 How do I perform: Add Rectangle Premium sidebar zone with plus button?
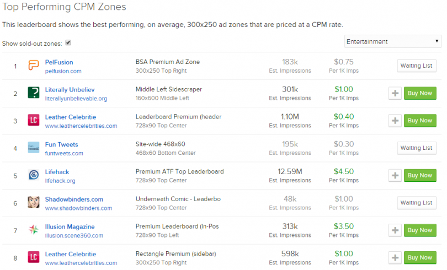395,258
